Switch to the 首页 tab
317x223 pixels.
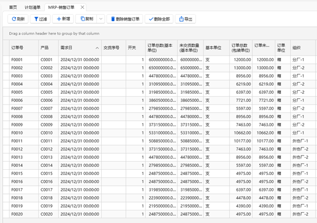pyautogui.click(x=13, y=7)
